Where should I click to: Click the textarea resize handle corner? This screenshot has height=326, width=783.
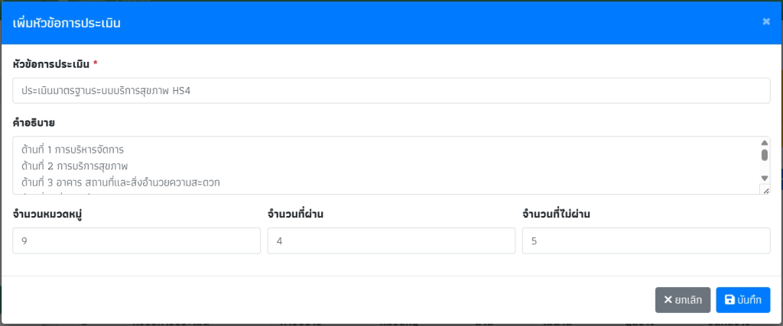(764, 189)
